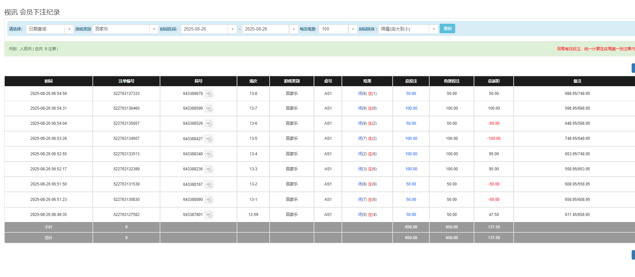Open detail icon for round 643388167
The width and height of the screenshot is (635, 277).
(x=209, y=184)
